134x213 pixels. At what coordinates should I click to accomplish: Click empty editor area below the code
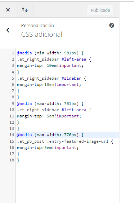click(x=67, y=183)
